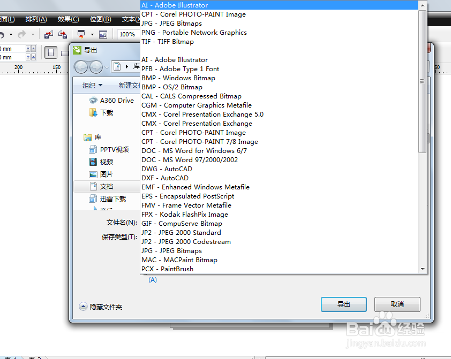Screen dimensions: 451x359
Task: Decrease page height with stepper down arrow
Action: (28, 57)
